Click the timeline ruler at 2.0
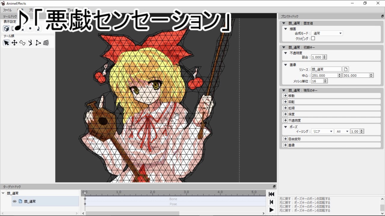This screenshot has width=385, height=216. click(x=152, y=192)
